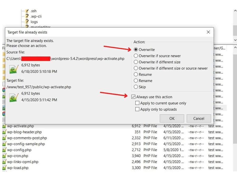This screenshot has width=237, height=184.
Task: Select the logs folder in tree
Action: point(34,22)
